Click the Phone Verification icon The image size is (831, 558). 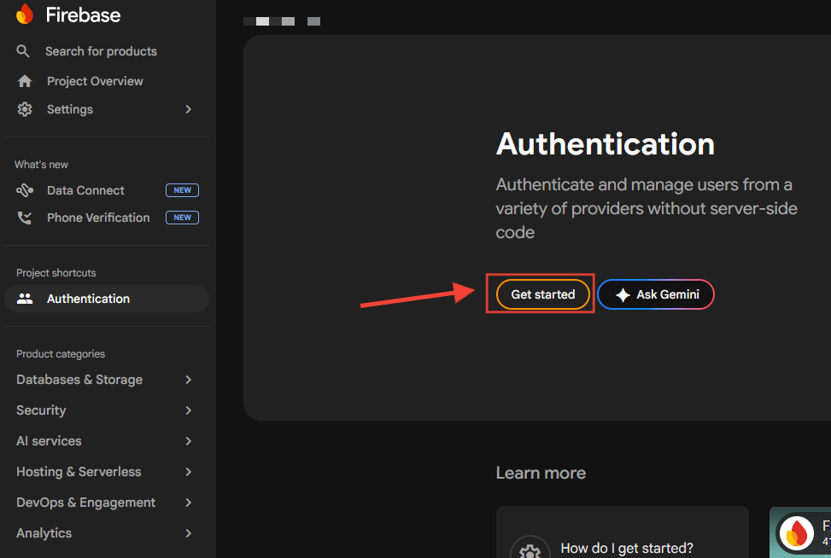click(25, 218)
